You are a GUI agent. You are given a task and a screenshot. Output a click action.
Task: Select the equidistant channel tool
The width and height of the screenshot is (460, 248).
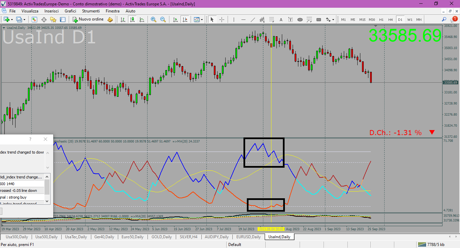tap(262, 19)
